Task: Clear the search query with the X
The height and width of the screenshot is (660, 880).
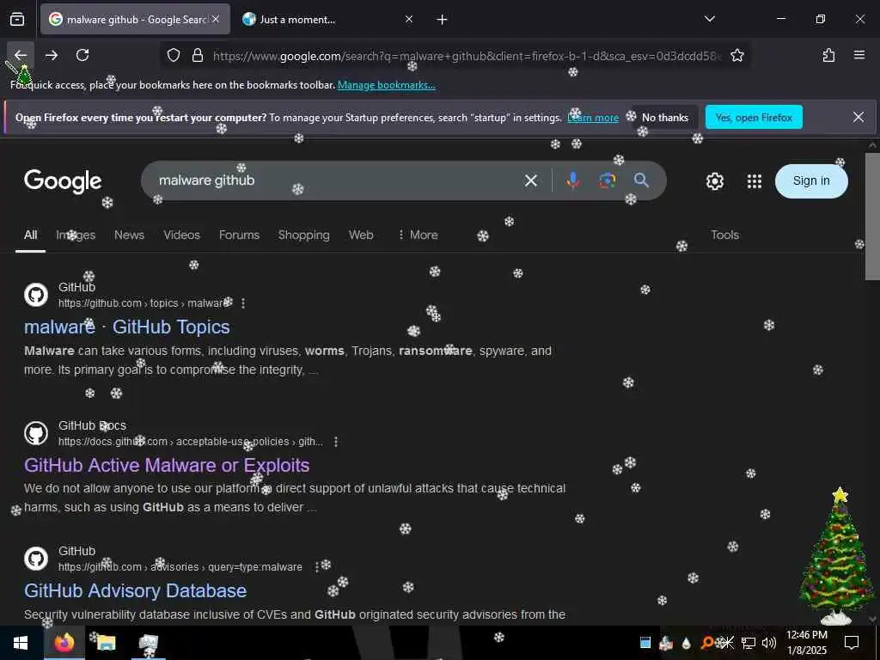Action: click(x=530, y=180)
